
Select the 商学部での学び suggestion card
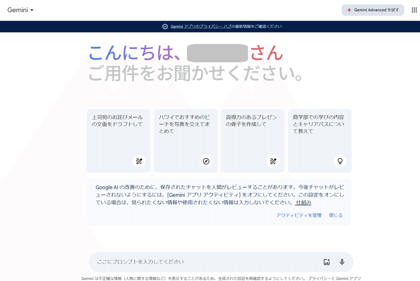(x=320, y=141)
